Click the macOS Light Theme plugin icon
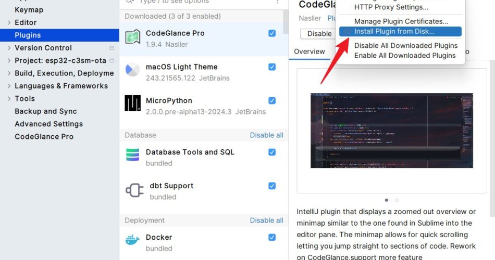This screenshot has width=495, height=260. (132, 70)
